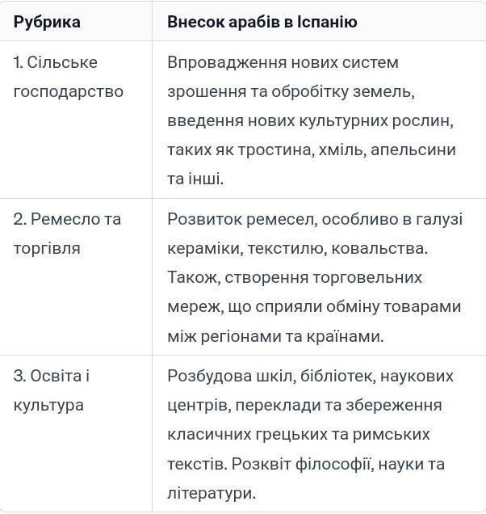Image resolution: width=486 pixels, height=514 pixels.
Task: Click the word "мереж" in the trade description
Action: 190,306
